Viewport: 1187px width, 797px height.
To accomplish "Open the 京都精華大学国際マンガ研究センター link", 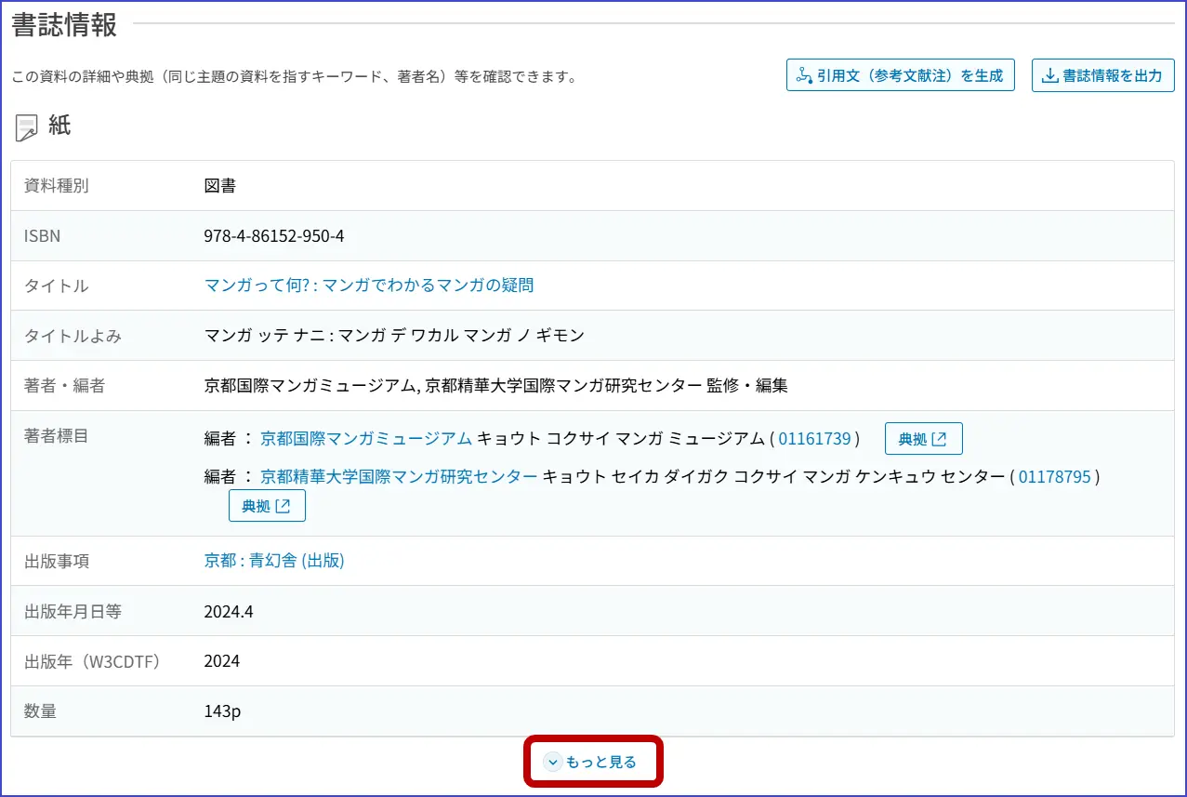I will pos(399,476).
